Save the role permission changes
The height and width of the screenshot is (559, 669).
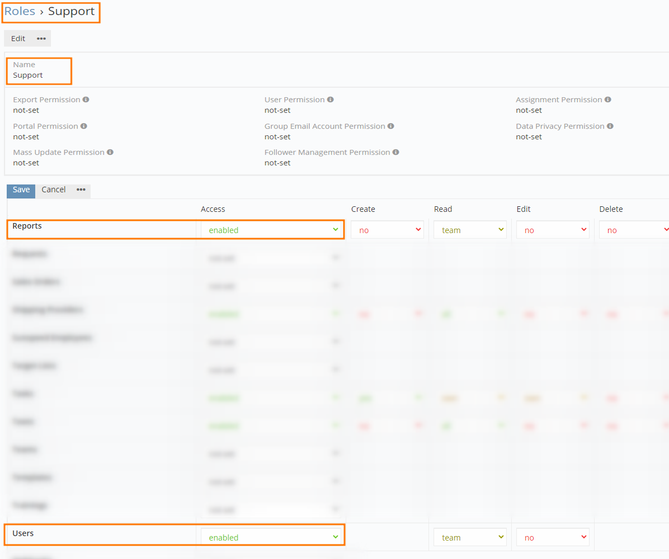point(21,190)
